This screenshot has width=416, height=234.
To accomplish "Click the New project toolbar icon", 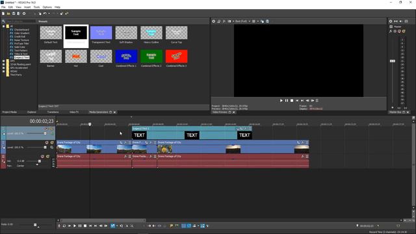I will (x=3, y=14).
